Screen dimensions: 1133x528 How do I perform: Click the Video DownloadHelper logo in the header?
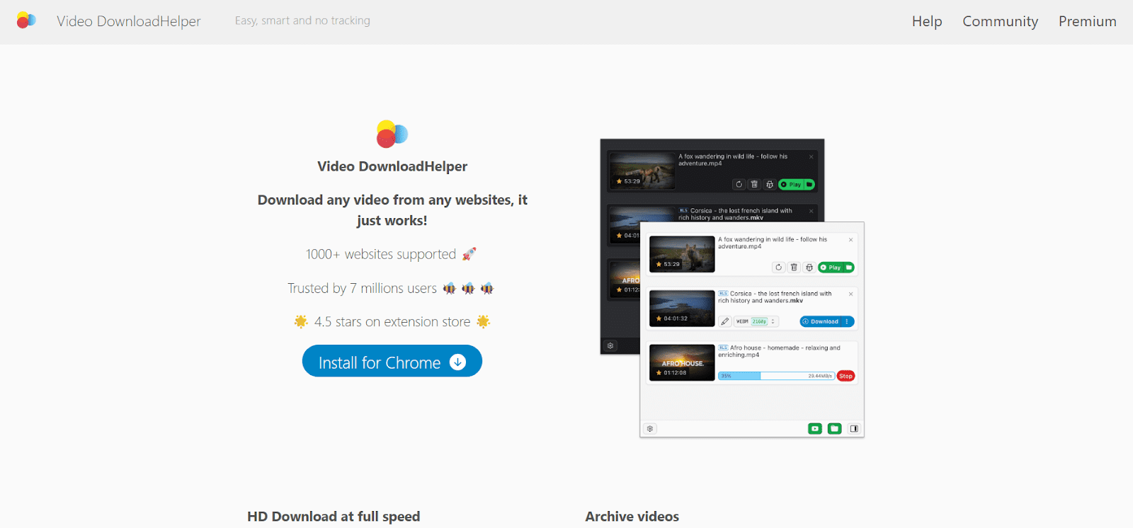click(x=26, y=21)
